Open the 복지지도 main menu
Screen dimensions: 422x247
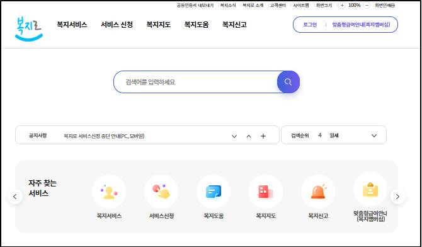click(x=158, y=25)
